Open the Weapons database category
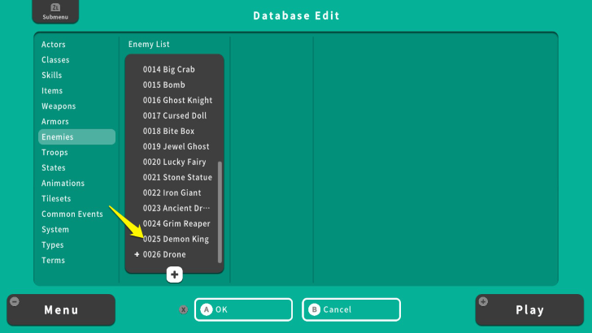Viewport: 592px width, 333px height. 59,106
